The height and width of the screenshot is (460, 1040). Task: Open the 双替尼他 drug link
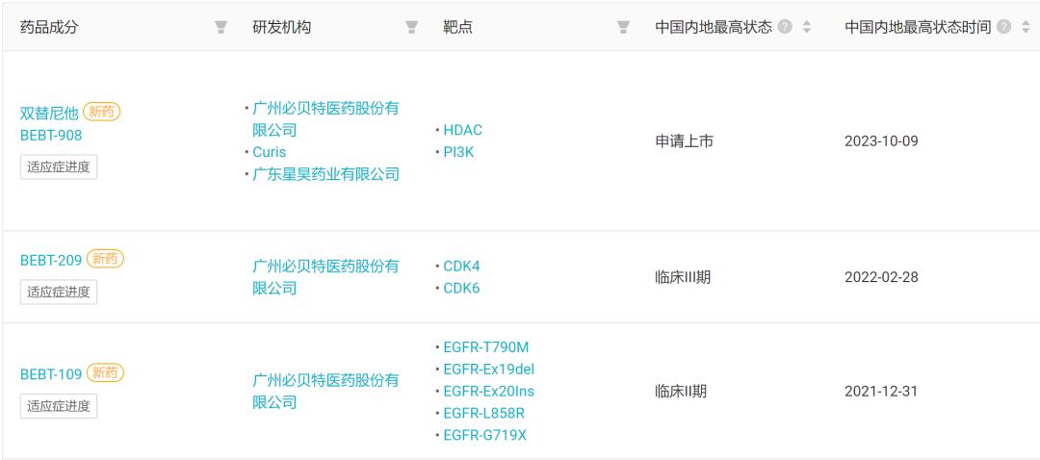(x=49, y=113)
